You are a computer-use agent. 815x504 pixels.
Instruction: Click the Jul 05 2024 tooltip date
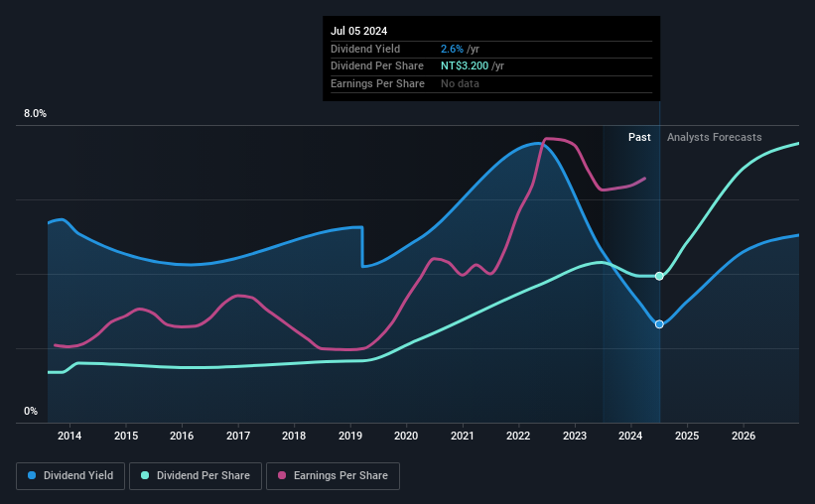tap(358, 31)
